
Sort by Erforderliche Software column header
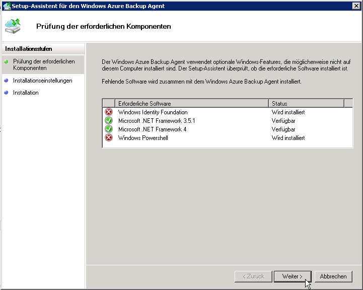click(x=191, y=103)
